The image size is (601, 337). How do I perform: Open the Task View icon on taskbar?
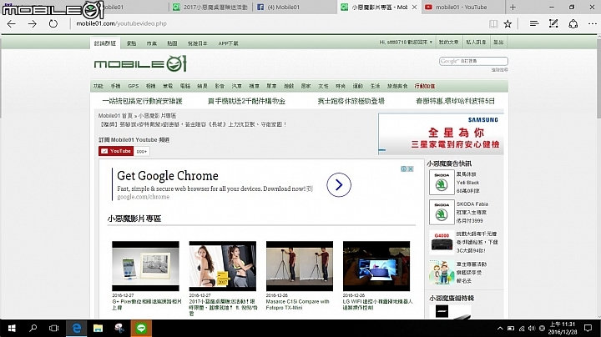coord(53,328)
